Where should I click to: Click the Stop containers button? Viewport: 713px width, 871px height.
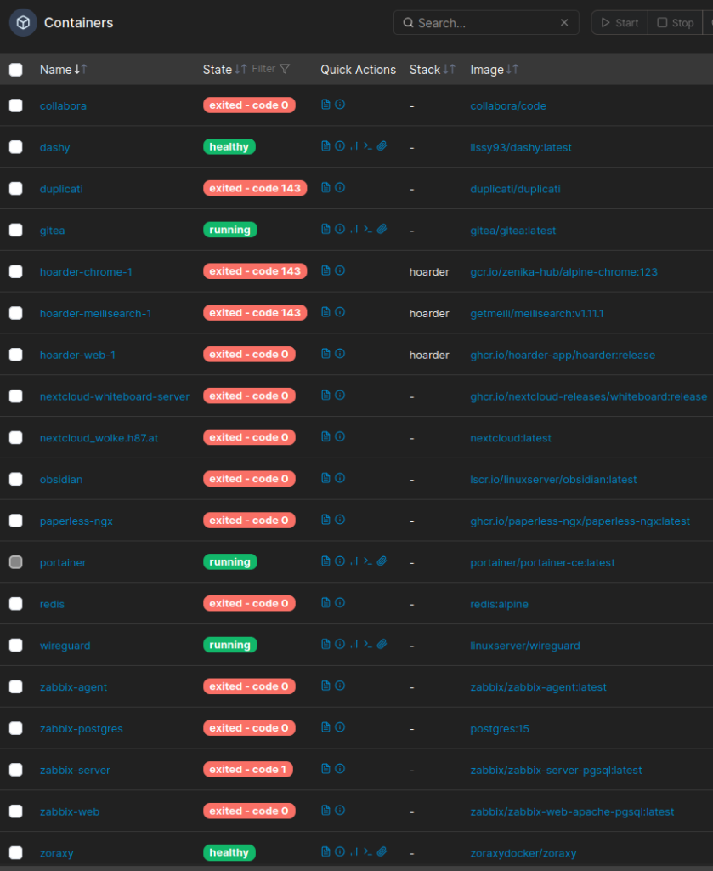pos(676,23)
